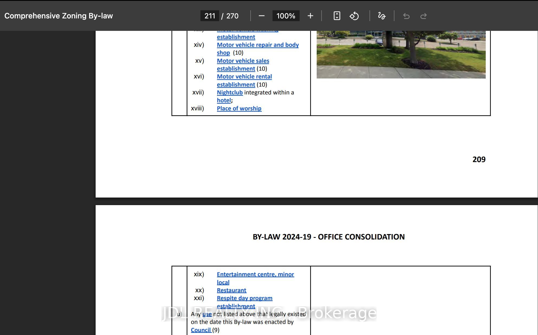Open the Motor vehicle repair and body link

258,45
